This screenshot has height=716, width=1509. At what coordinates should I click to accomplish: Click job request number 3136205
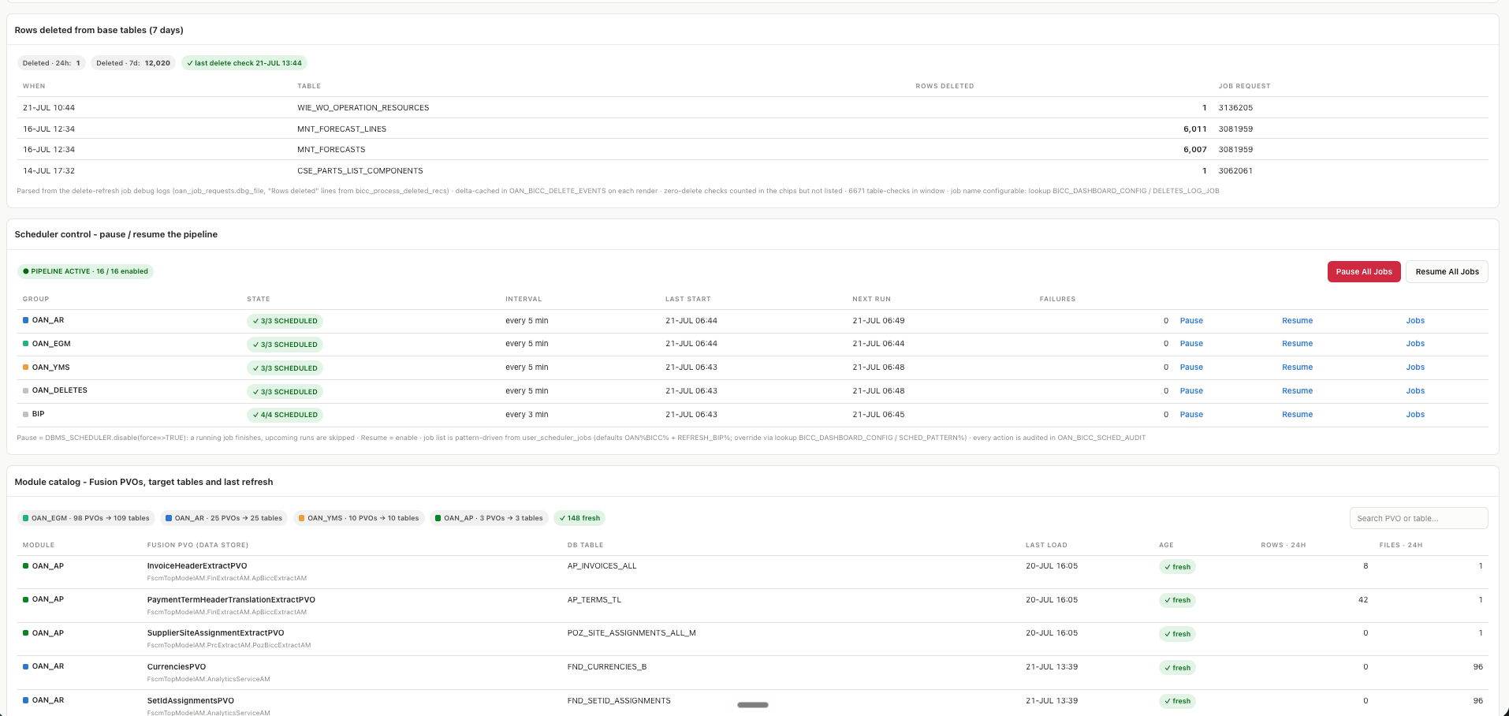point(1235,108)
